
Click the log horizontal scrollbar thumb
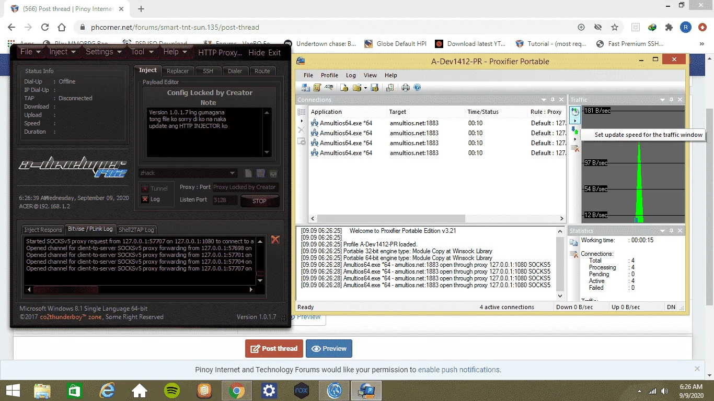65,289
